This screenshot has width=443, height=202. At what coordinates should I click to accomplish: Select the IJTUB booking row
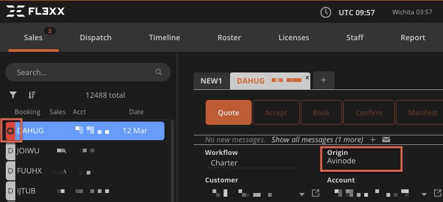(x=85, y=191)
